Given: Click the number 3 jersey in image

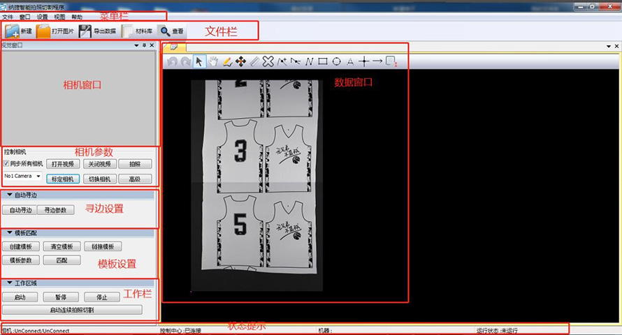Looking at the screenshot, I should pyautogui.click(x=241, y=149).
